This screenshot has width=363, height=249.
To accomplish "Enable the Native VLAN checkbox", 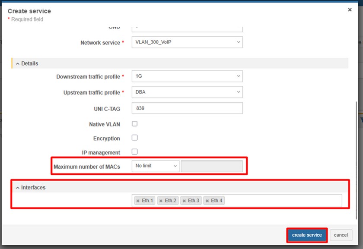I will click(134, 124).
